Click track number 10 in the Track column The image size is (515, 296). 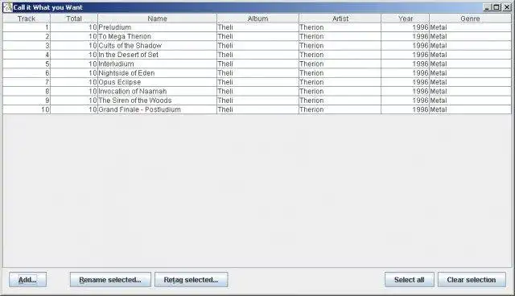[27, 109]
